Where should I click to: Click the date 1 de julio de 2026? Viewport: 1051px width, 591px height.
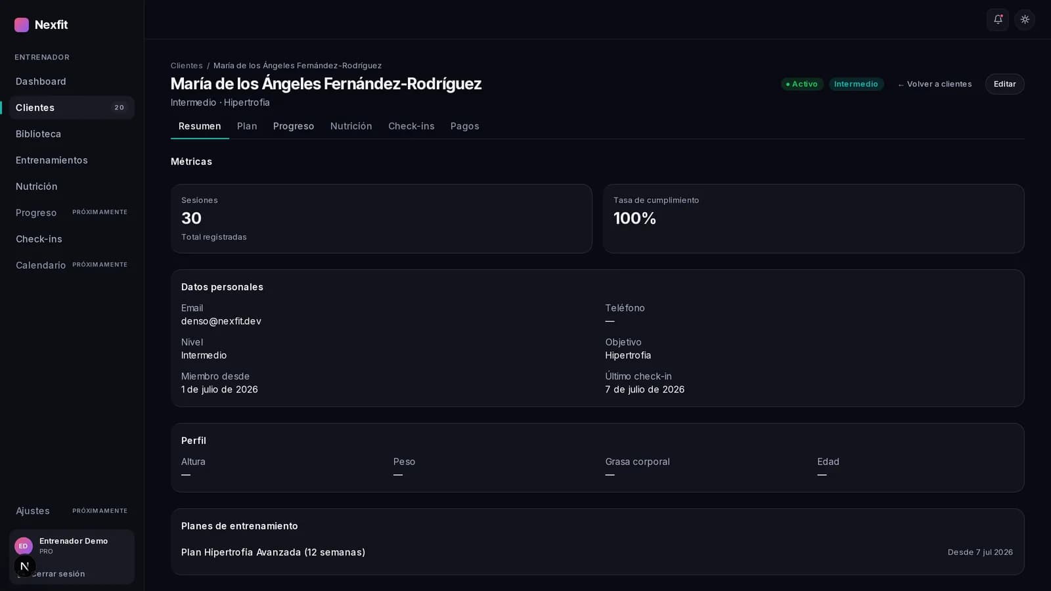[219, 389]
